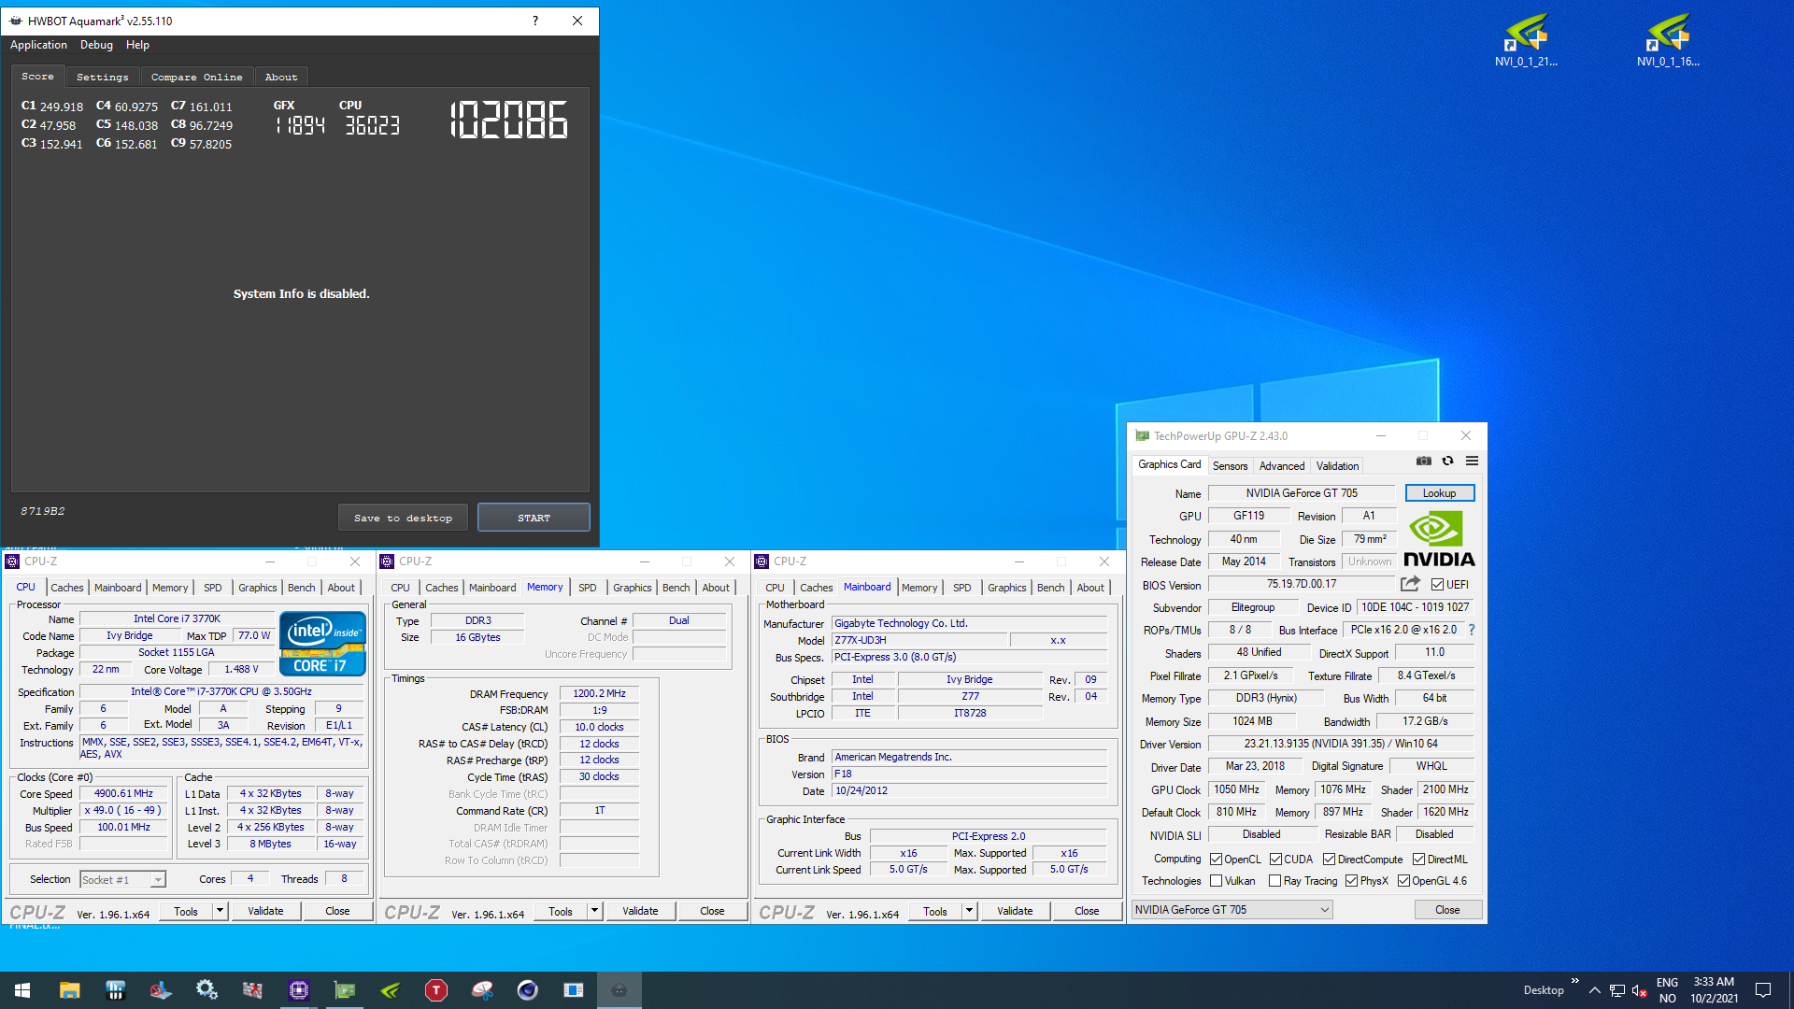Open the Bench tab in CPU-Z Memory window
Viewport: 1794px width, 1009px height.
676,588
